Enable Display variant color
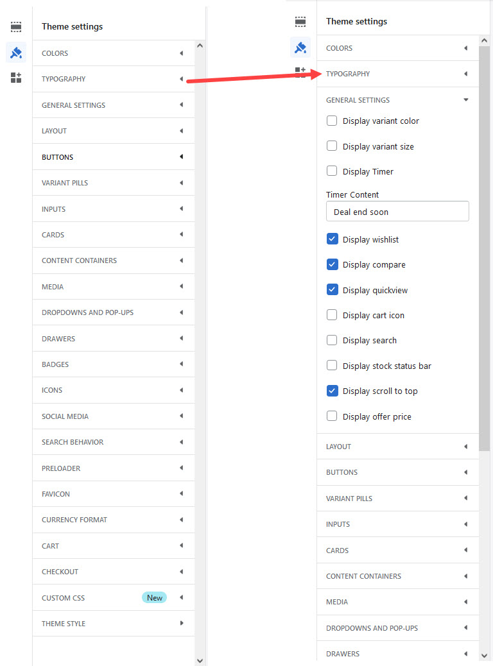 click(x=332, y=120)
